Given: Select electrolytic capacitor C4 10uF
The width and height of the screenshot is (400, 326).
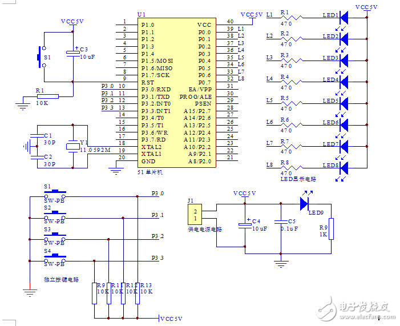Looking at the screenshot, I should pyautogui.click(x=245, y=224).
